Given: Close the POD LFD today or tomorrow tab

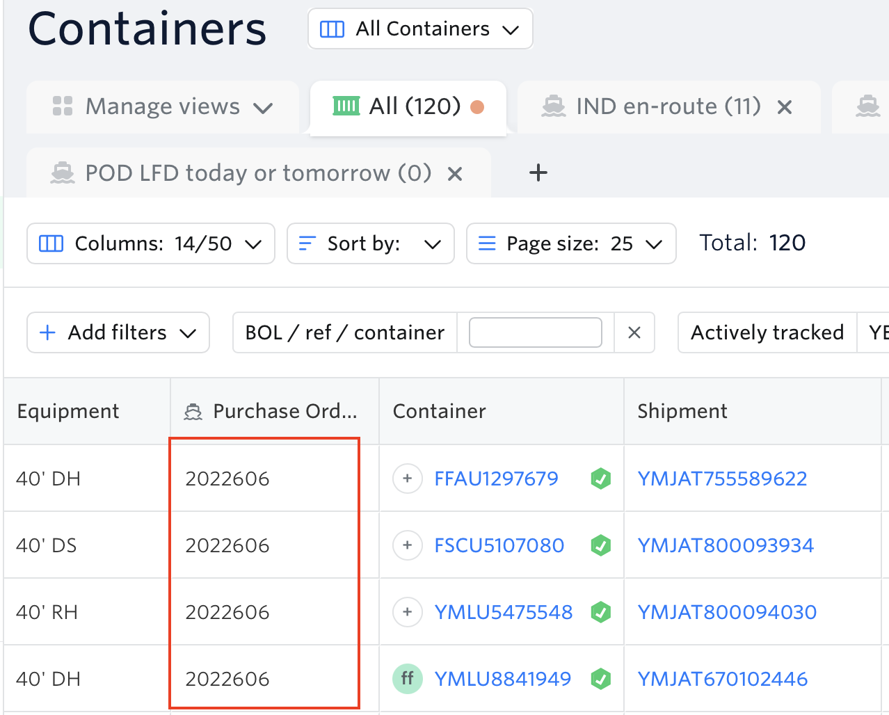Looking at the screenshot, I should pos(455,174).
